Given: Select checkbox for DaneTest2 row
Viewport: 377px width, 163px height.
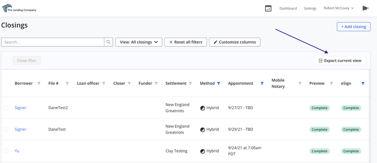Looking at the screenshot, I should 6,108.
